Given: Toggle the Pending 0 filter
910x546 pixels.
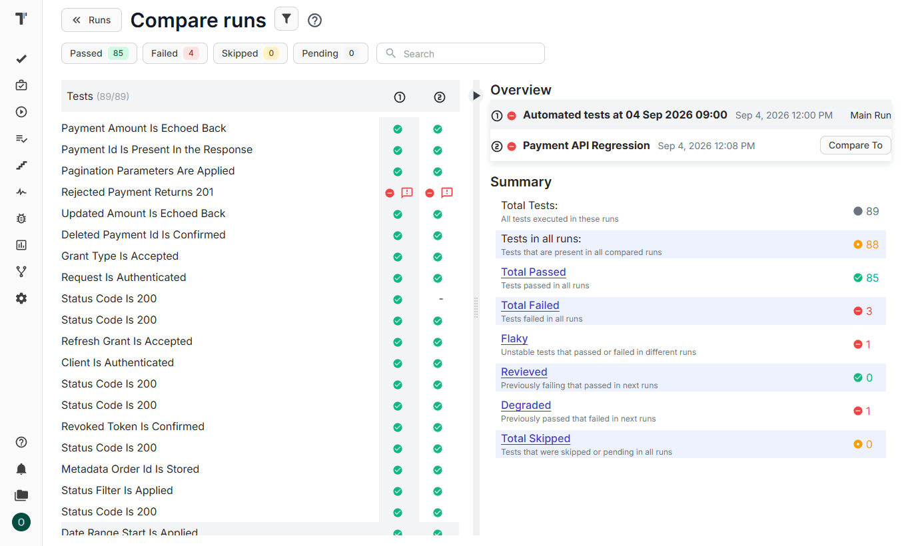Looking at the screenshot, I should coord(330,53).
